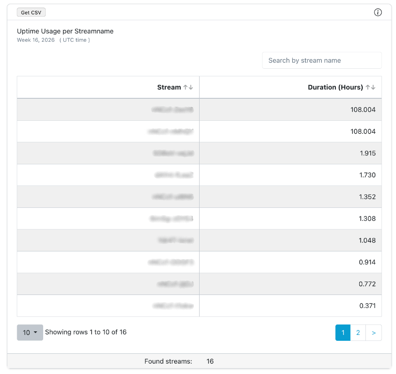The width and height of the screenshot is (396, 374).
Task: Click the sort arrows beside Duration (Hours)
Action: pos(370,88)
